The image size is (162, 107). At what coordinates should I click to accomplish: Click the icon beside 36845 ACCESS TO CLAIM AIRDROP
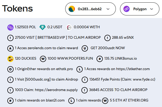pyautogui.click(x=85, y=90)
